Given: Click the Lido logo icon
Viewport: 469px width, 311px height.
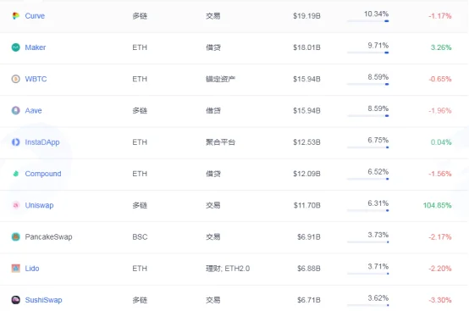Looking at the screenshot, I should tap(15, 269).
